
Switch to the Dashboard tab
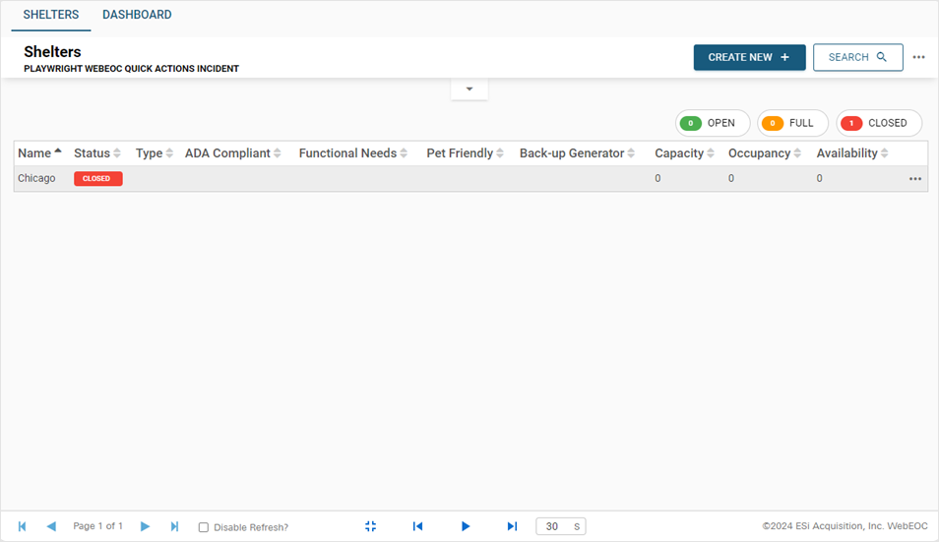pyautogui.click(x=137, y=15)
